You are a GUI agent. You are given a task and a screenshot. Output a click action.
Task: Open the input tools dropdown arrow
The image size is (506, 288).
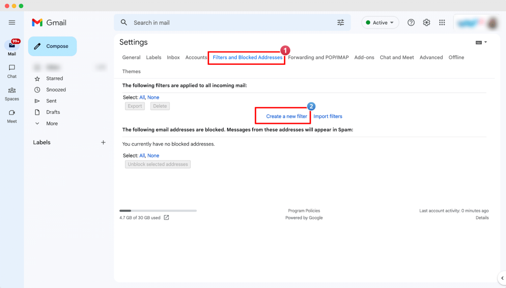(x=485, y=42)
